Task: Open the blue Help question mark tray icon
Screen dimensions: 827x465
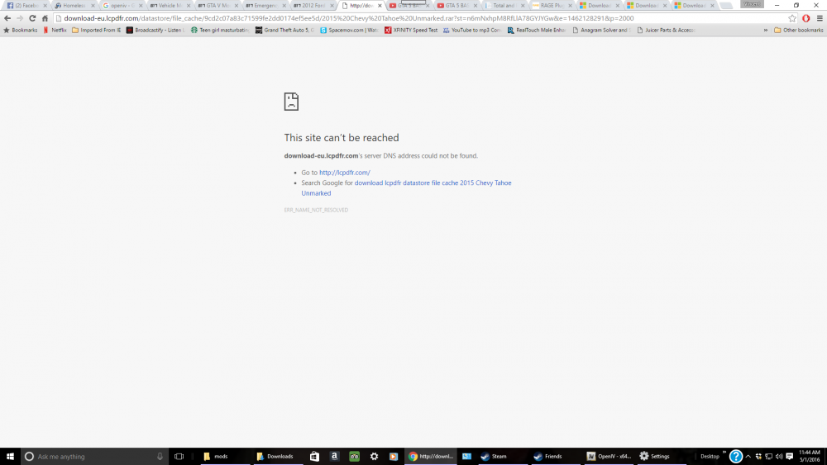Action: point(736,456)
